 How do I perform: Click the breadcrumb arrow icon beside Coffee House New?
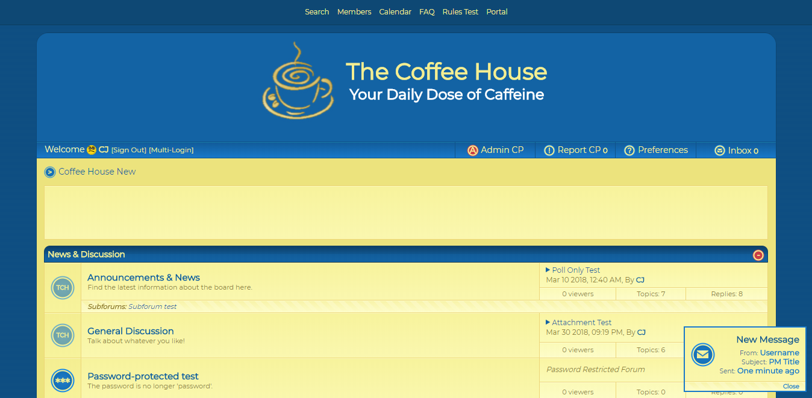pyautogui.click(x=50, y=172)
